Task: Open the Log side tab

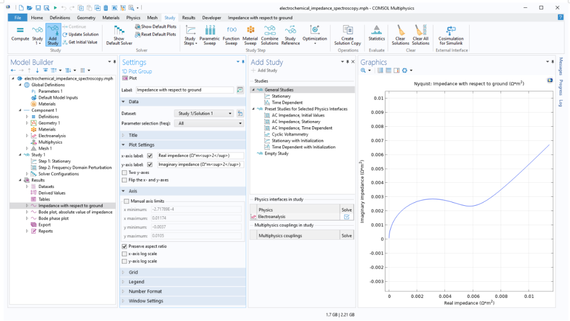Action: [561, 103]
